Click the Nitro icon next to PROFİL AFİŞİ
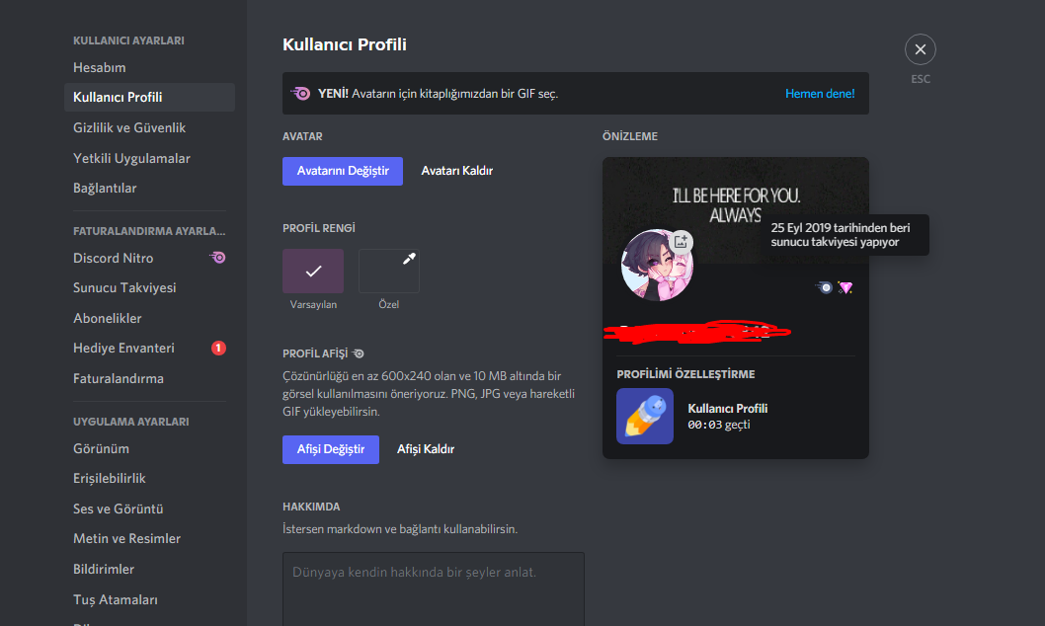Viewport: 1045px width, 626px height. [359, 353]
